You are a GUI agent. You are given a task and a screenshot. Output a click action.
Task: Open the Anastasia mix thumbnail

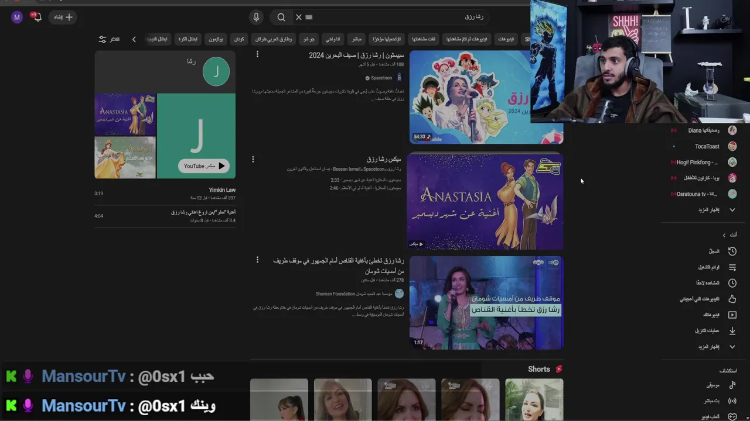(486, 202)
